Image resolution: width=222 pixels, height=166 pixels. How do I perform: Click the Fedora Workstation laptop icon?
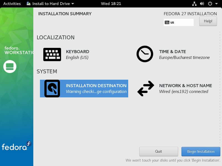(10, 66)
